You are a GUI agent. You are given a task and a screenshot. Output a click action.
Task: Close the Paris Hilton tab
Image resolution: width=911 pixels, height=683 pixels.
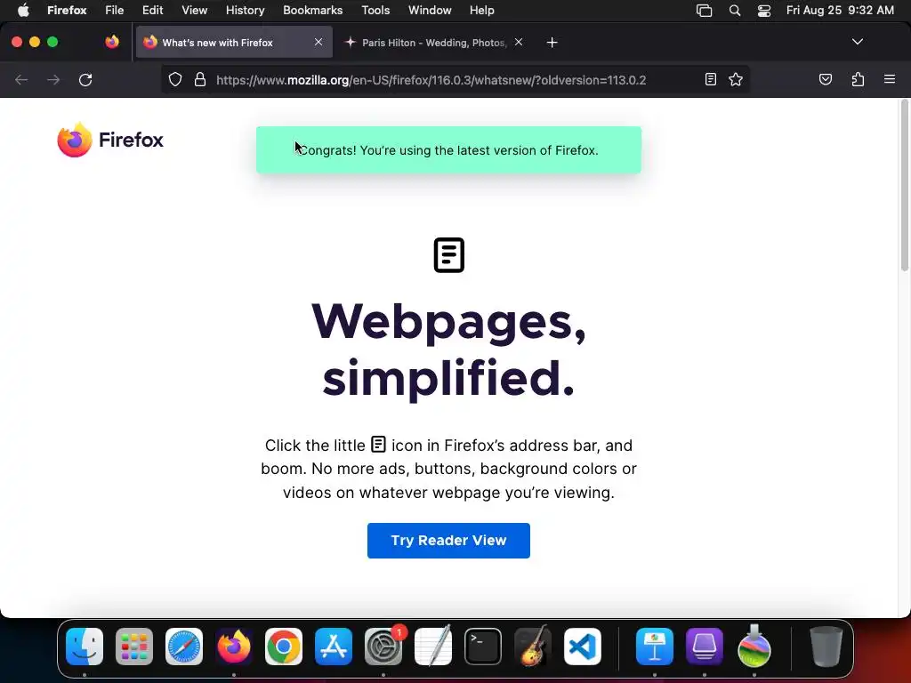(519, 42)
